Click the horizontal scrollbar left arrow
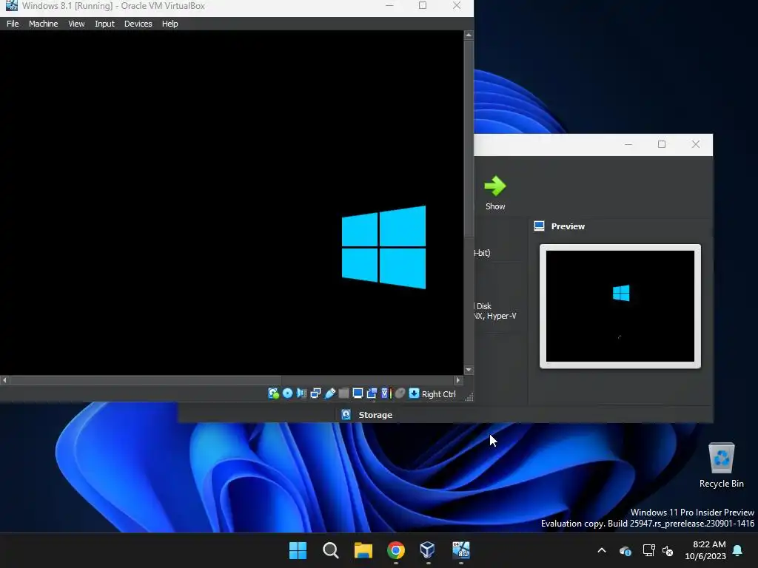This screenshot has width=758, height=568. 5,380
